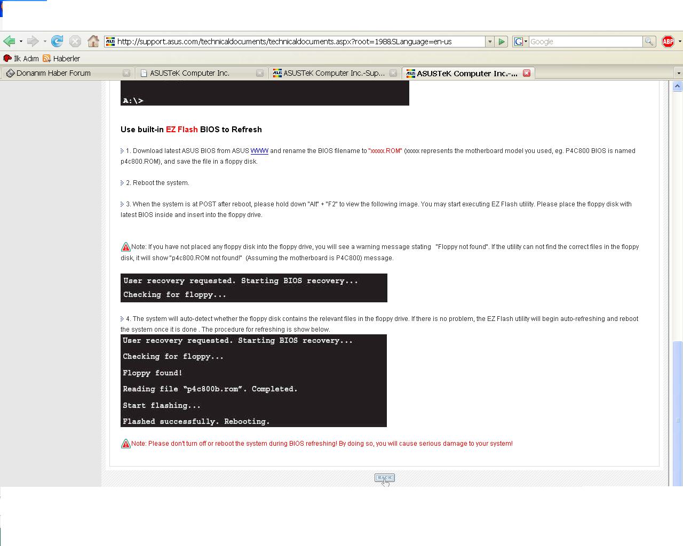Viewport: 683px width, 546px height.
Task: Click the step 3 bullet arrow icon
Action: (x=122, y=204)
